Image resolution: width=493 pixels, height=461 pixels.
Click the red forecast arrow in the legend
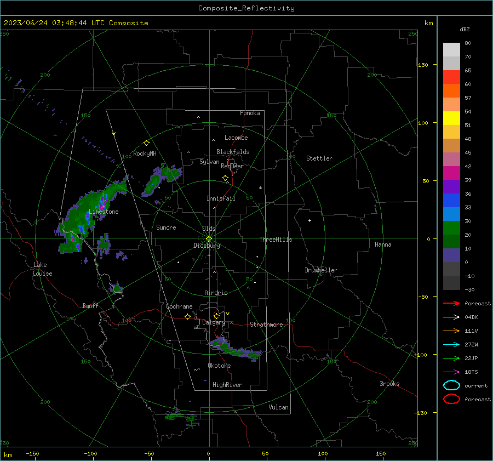[x=451, y=303]
